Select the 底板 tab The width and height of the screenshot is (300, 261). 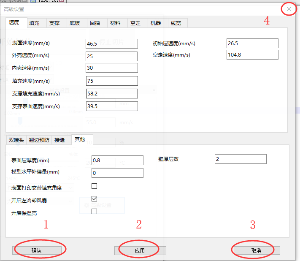75,23
